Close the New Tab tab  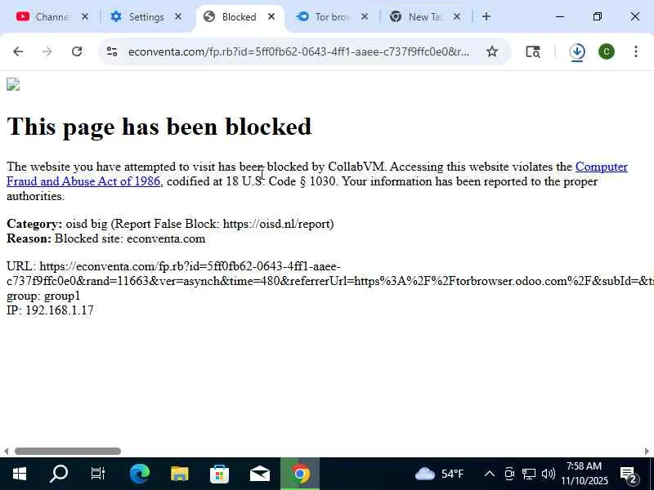pos(457,16)
